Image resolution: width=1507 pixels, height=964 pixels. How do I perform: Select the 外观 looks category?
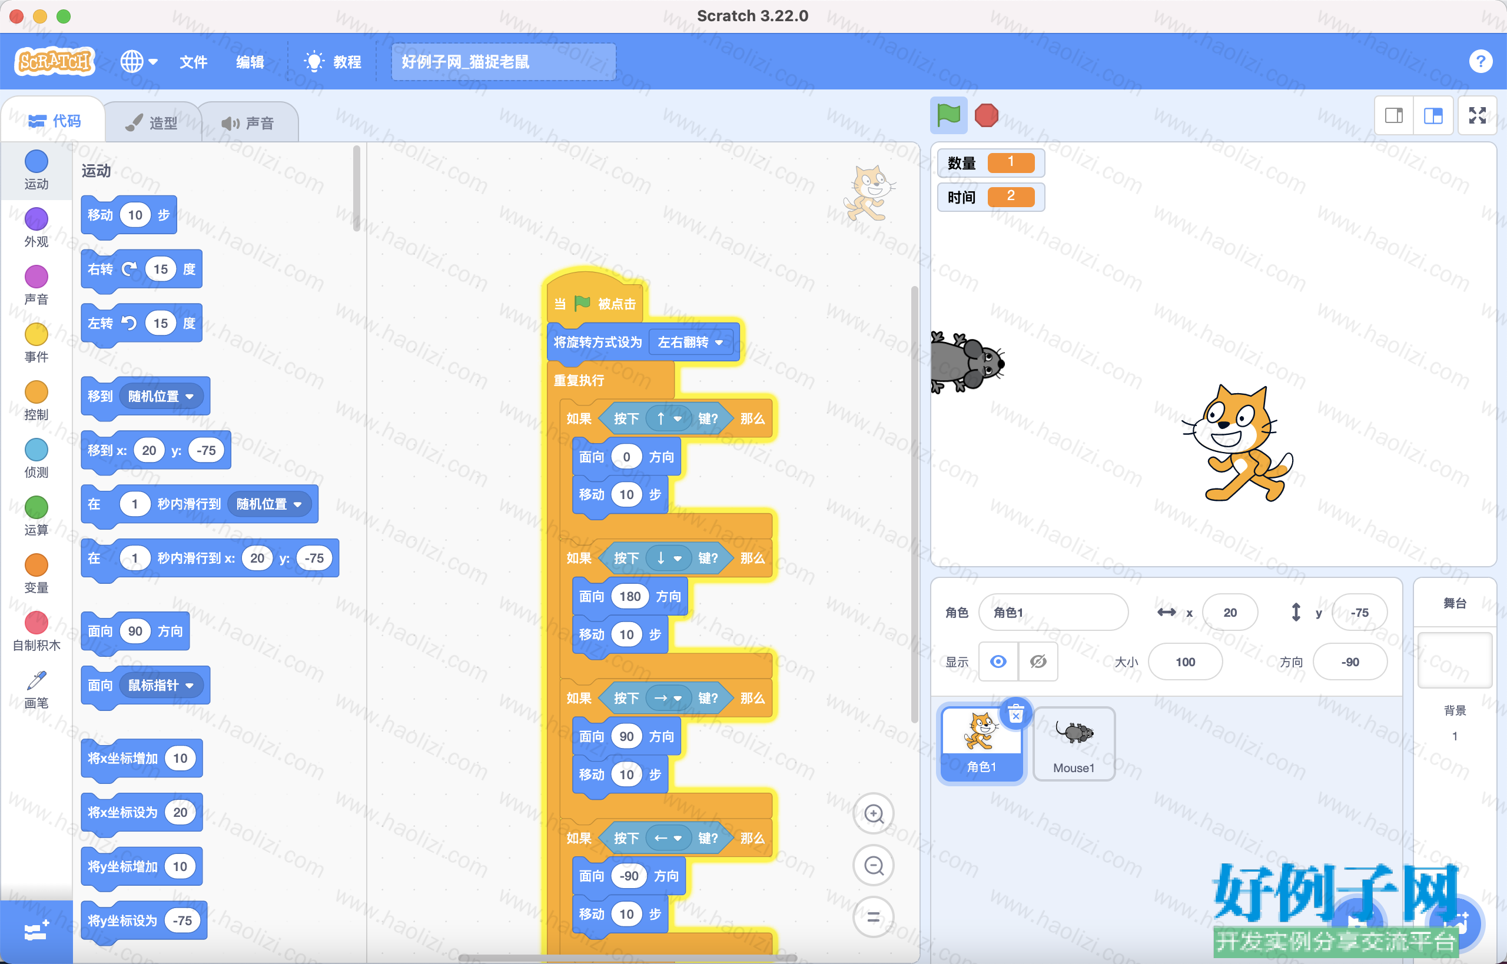click(x=36, y=228)
